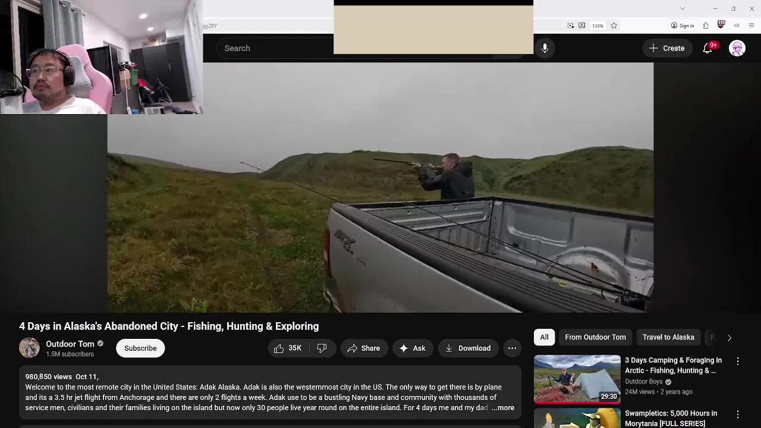761x428 pixels.
Task: Open Outdoor Boys channel in suggestions
Action: click(643, 382)
